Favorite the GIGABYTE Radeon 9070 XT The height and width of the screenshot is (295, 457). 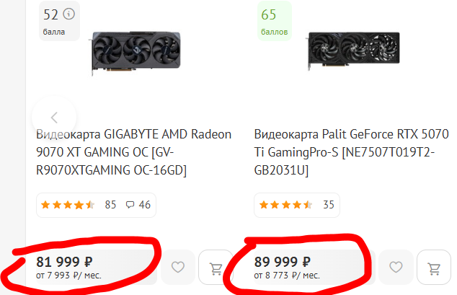click(x=178, y=268)
